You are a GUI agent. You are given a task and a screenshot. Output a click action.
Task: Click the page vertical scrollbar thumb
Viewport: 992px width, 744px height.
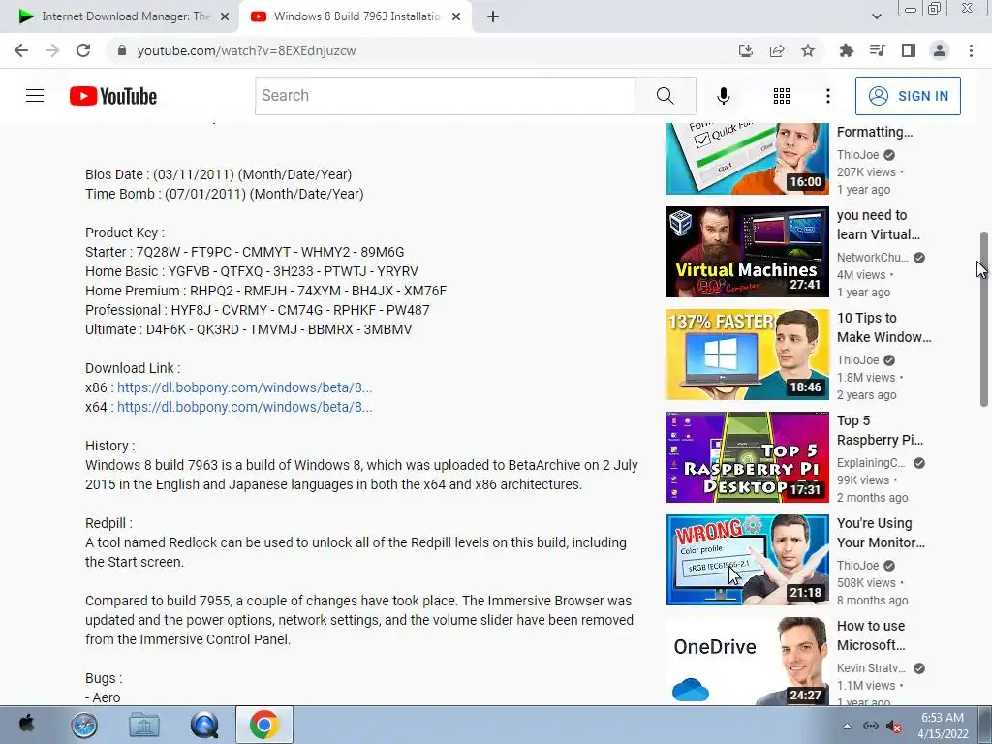coord(984,319)
